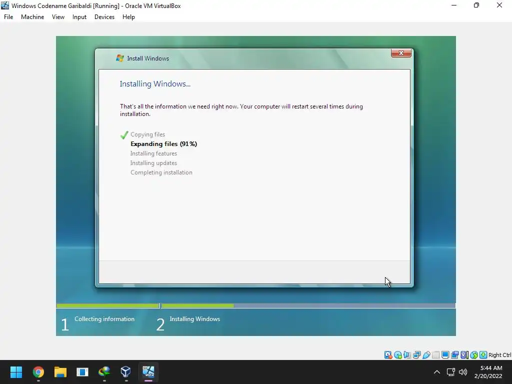Screen dimensions: 512x384
Task: Click the Installing Windows heading
Action: 155,84
